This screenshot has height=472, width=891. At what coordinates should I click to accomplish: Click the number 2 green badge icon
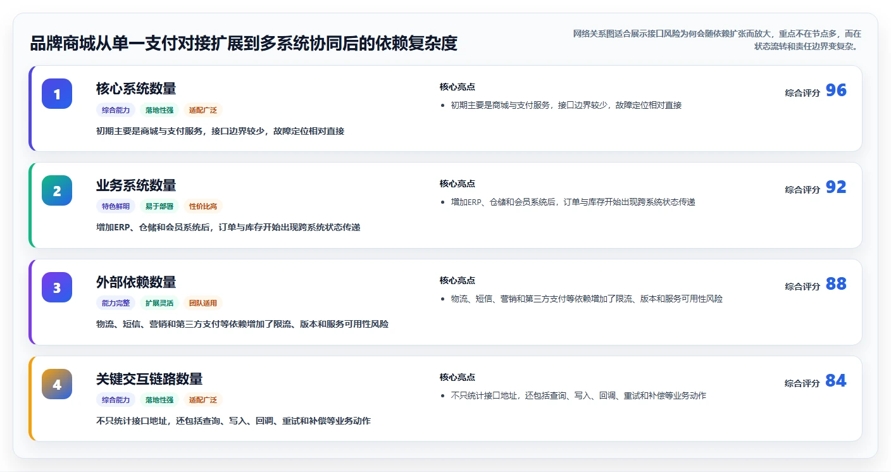57,190
